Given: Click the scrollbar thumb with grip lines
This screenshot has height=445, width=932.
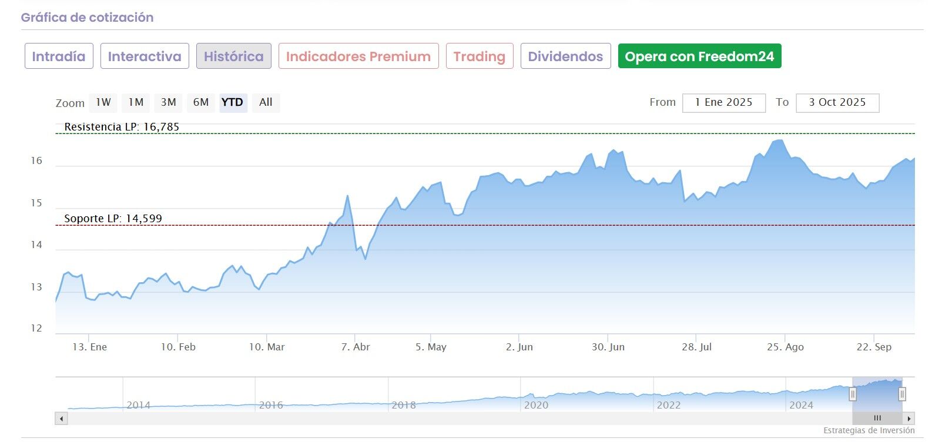Looking at the screenshot, I should point(877,419).
